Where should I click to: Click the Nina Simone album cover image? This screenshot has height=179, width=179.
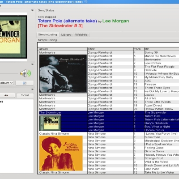coord(61,153)
